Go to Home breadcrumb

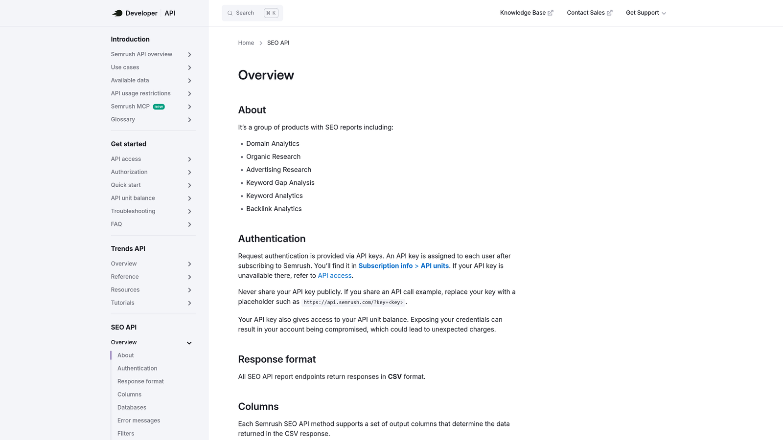click(246, 43)
